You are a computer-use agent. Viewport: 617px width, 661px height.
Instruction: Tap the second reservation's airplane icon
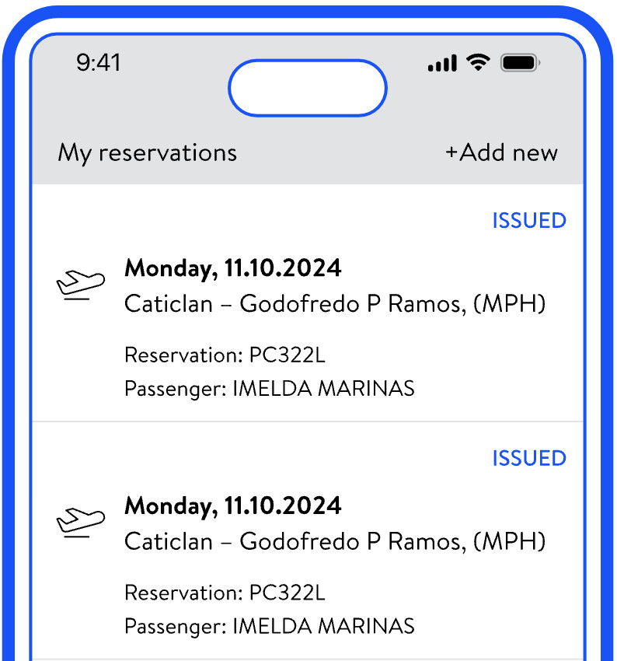(x=80, y=523)
